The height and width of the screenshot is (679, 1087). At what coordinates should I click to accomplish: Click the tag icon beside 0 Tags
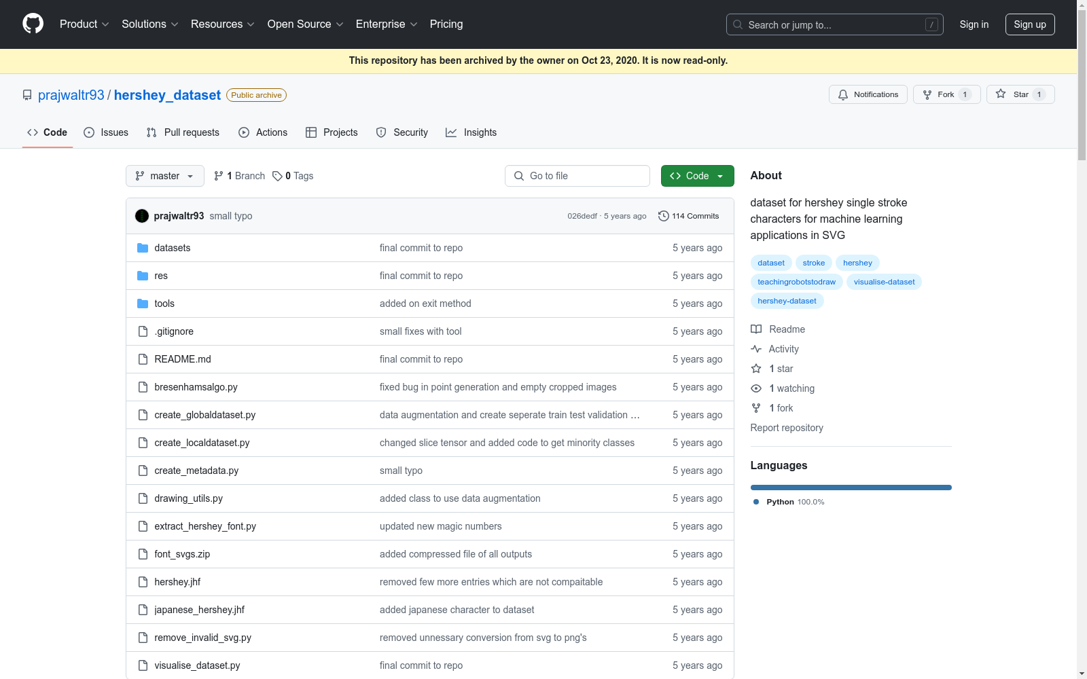coord(277,176)
